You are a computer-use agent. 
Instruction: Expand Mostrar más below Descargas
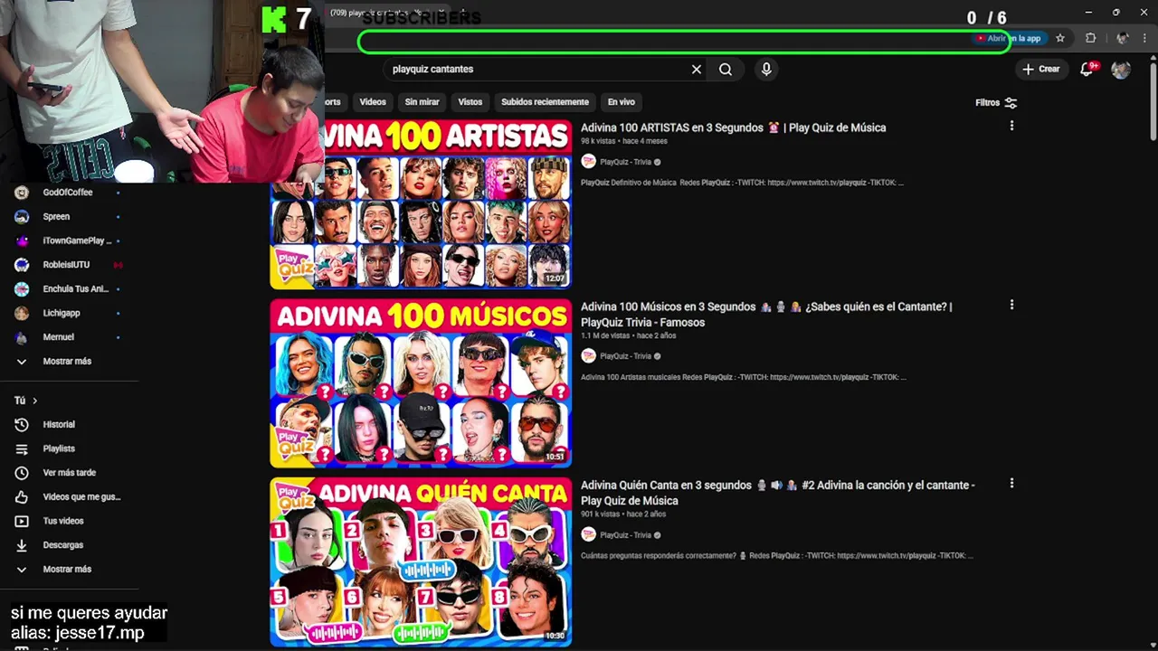[69, 569]
